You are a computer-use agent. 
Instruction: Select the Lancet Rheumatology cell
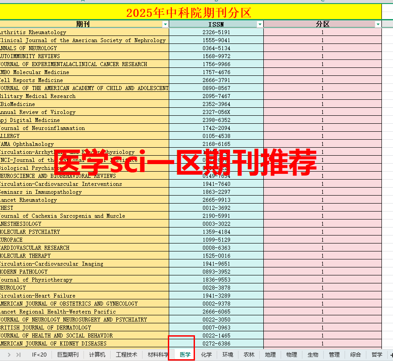84,200
